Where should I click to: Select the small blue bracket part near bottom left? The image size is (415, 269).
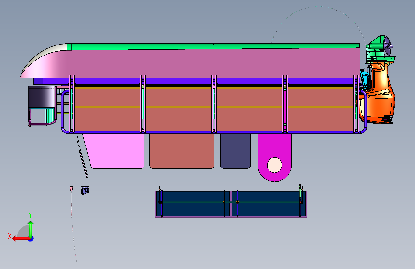point(85,191)
